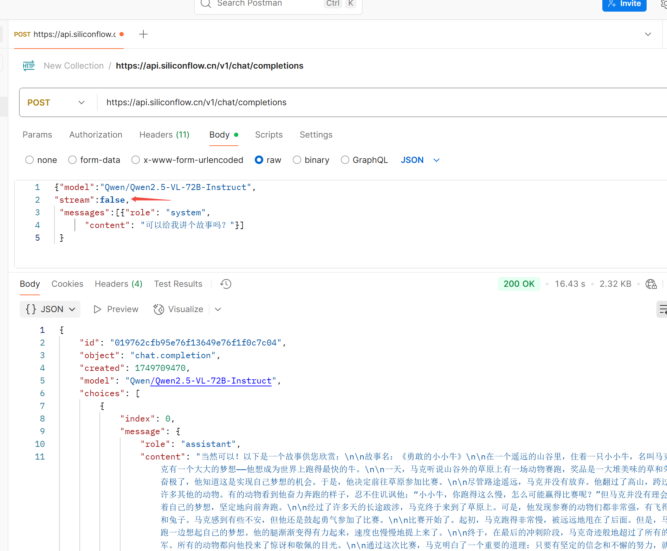Screen dimensions: 667x551
Task: Open the response history clock icon
Action: (226, 284)
